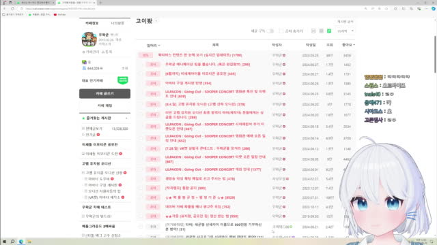The height and width of the screenshot is (245, 437).
Task: Open the Windows taskbar search icon
Action: pos(12,242)
